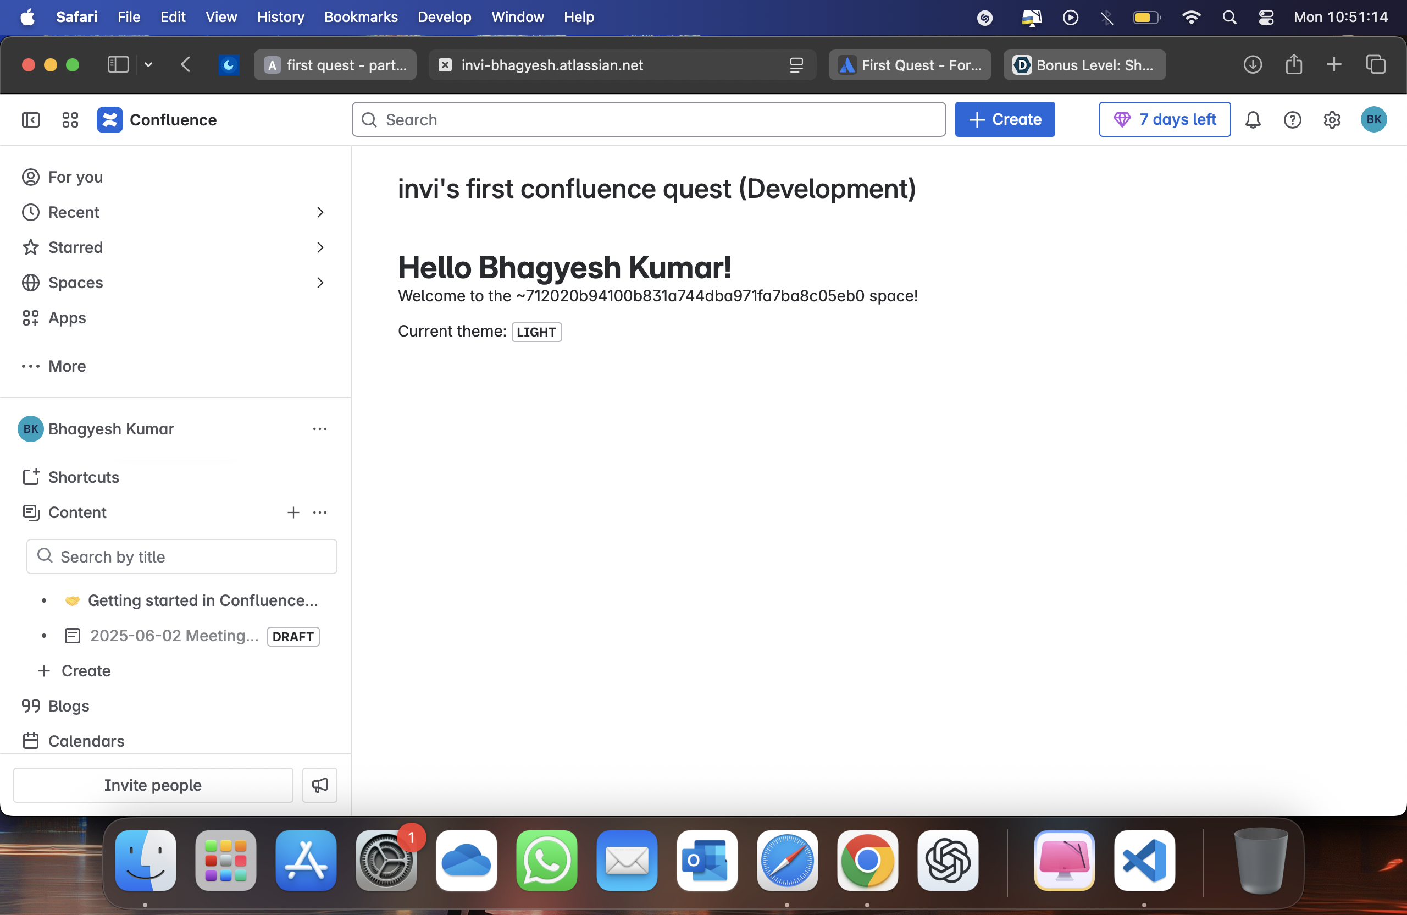Open the Bookmarks menu in menu bar

361,16
